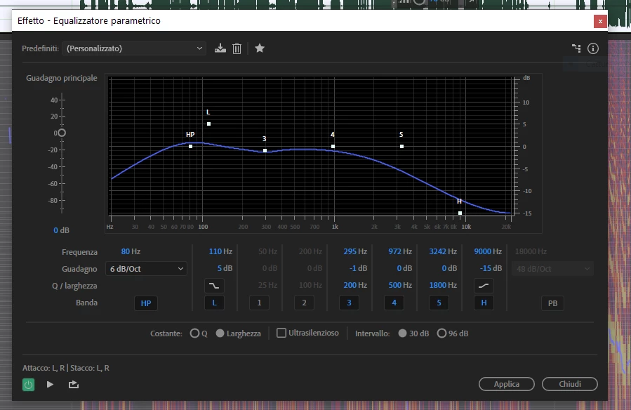Click the Guadagno principale slider knob
The height and width of the screenshot is (410, 631).
[62, 133]
